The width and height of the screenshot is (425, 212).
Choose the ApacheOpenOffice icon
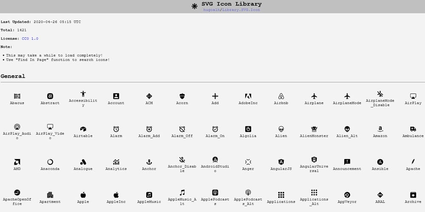click(x=17, y=192)
